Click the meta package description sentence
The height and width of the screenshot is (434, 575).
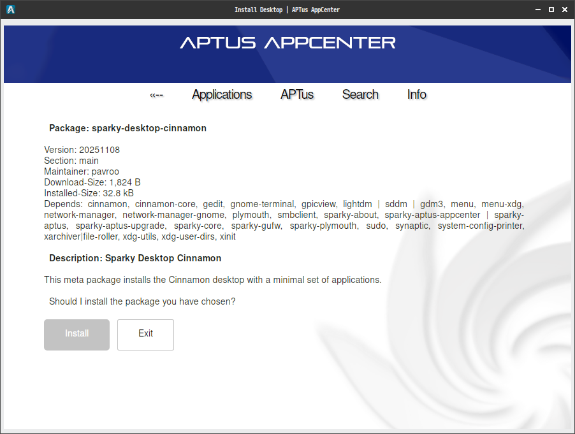213,280
